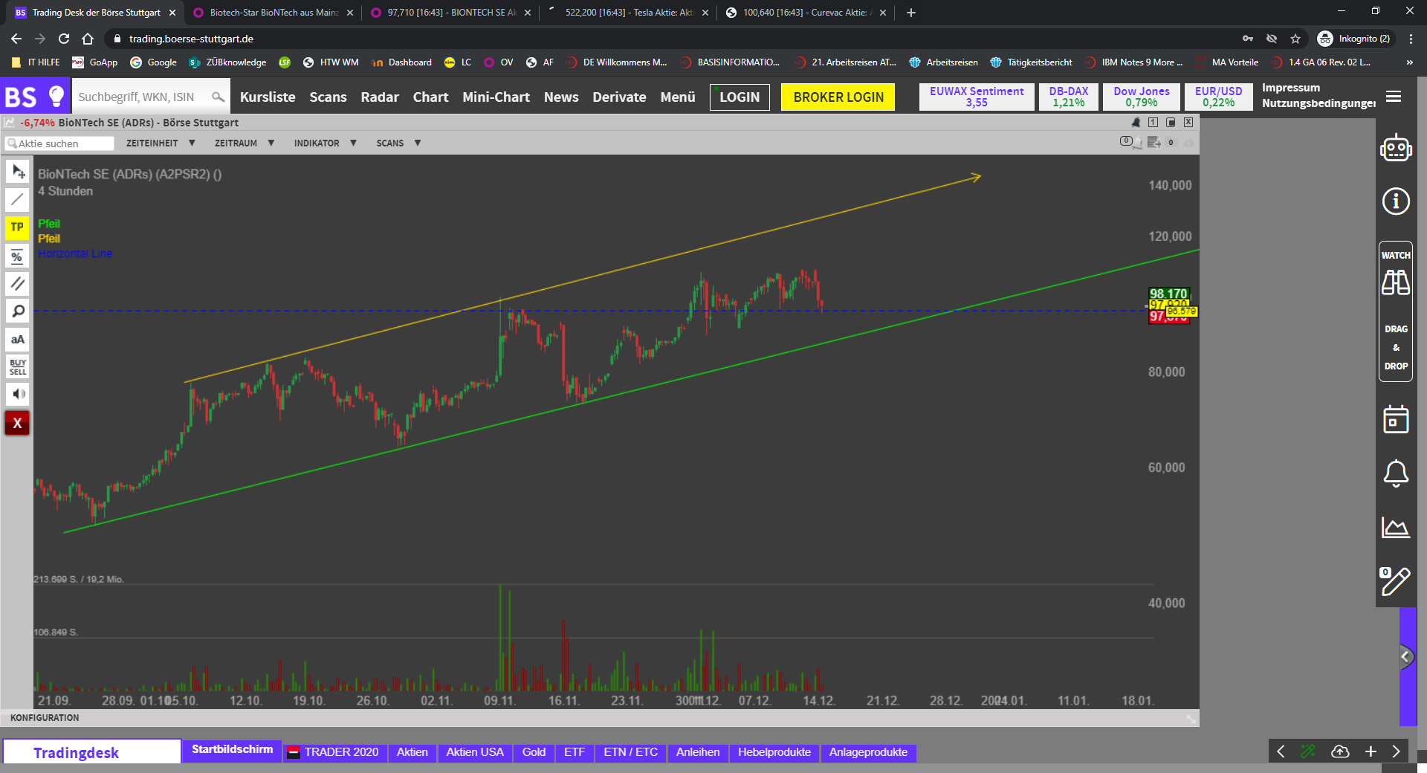Image resolution: width=1427 pixels, height=773 pixels.
Task: Switch to the Gold tab
Action: click(534, 752)
